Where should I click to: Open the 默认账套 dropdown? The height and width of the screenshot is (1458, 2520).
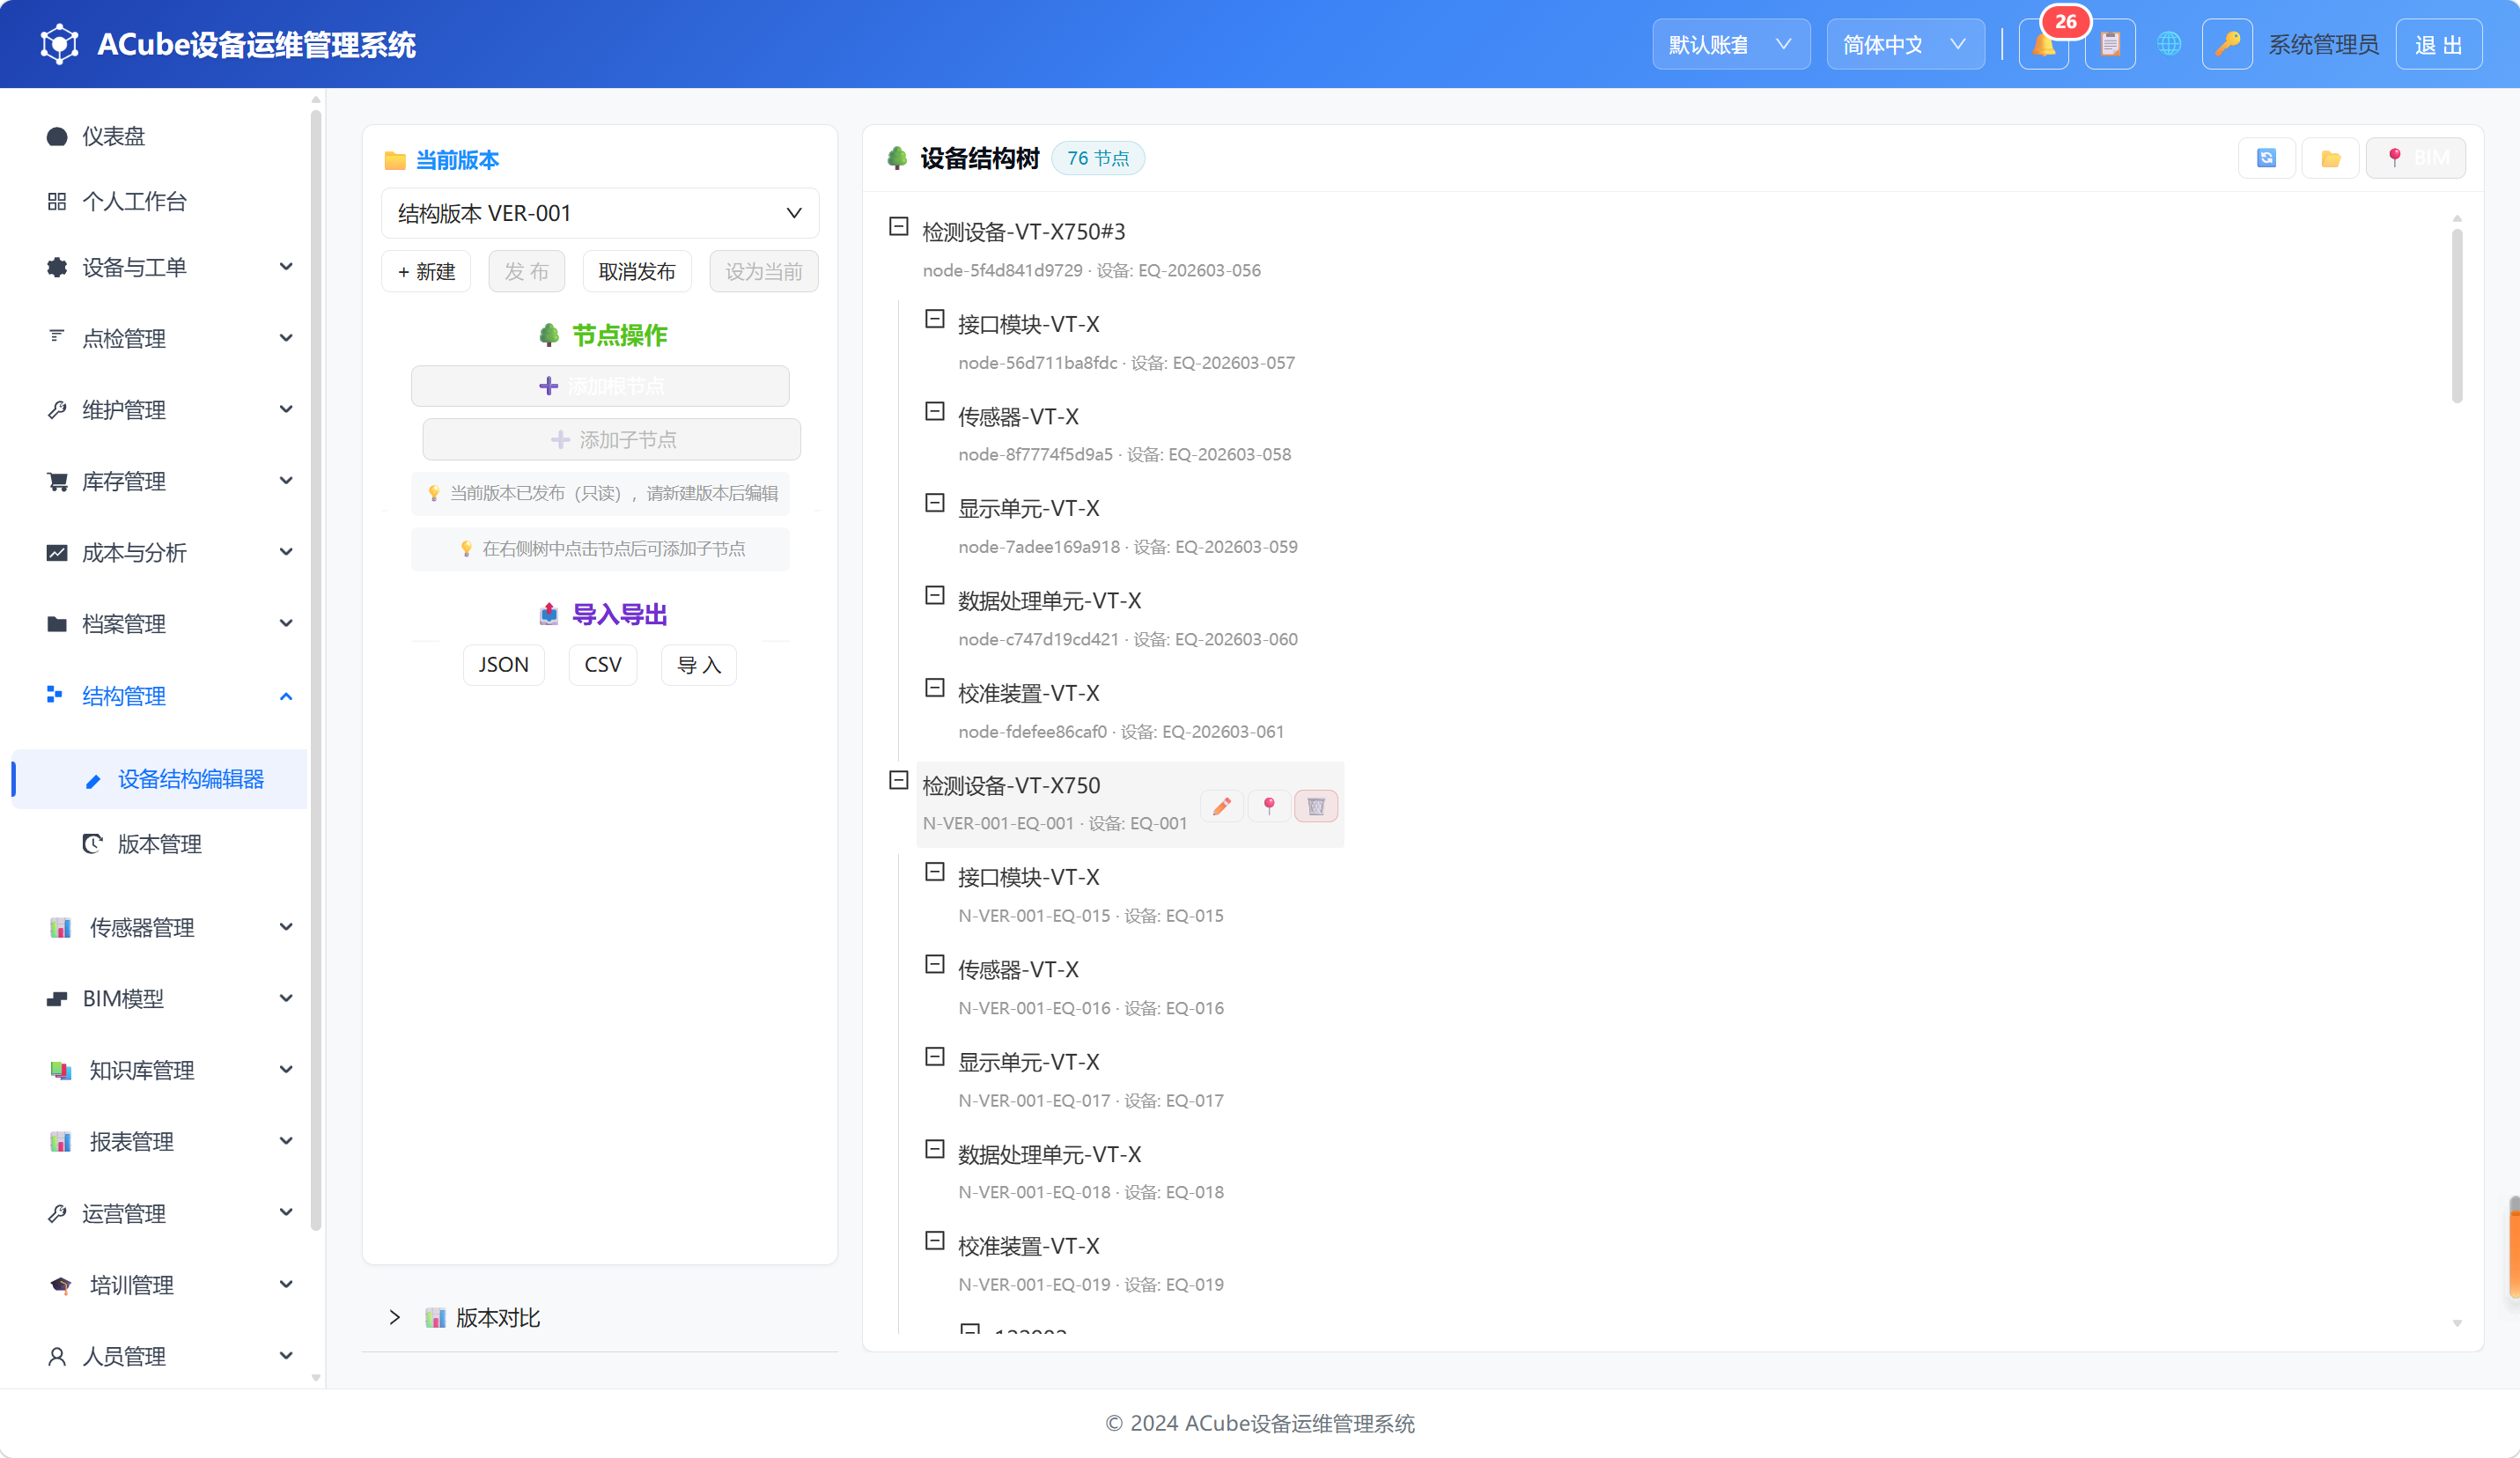tap(1731, 44)
